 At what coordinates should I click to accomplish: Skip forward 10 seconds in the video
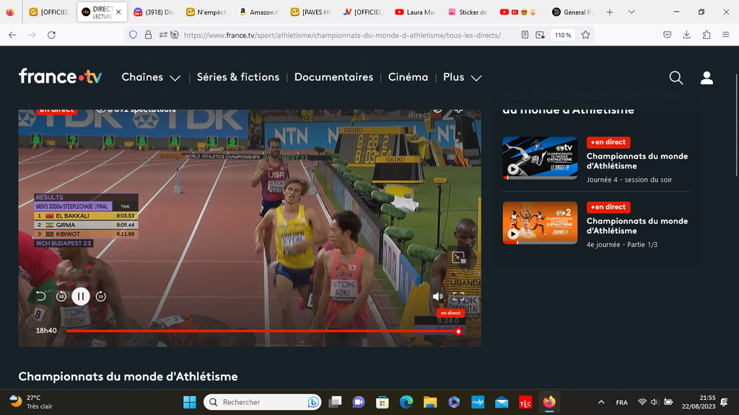101,296
